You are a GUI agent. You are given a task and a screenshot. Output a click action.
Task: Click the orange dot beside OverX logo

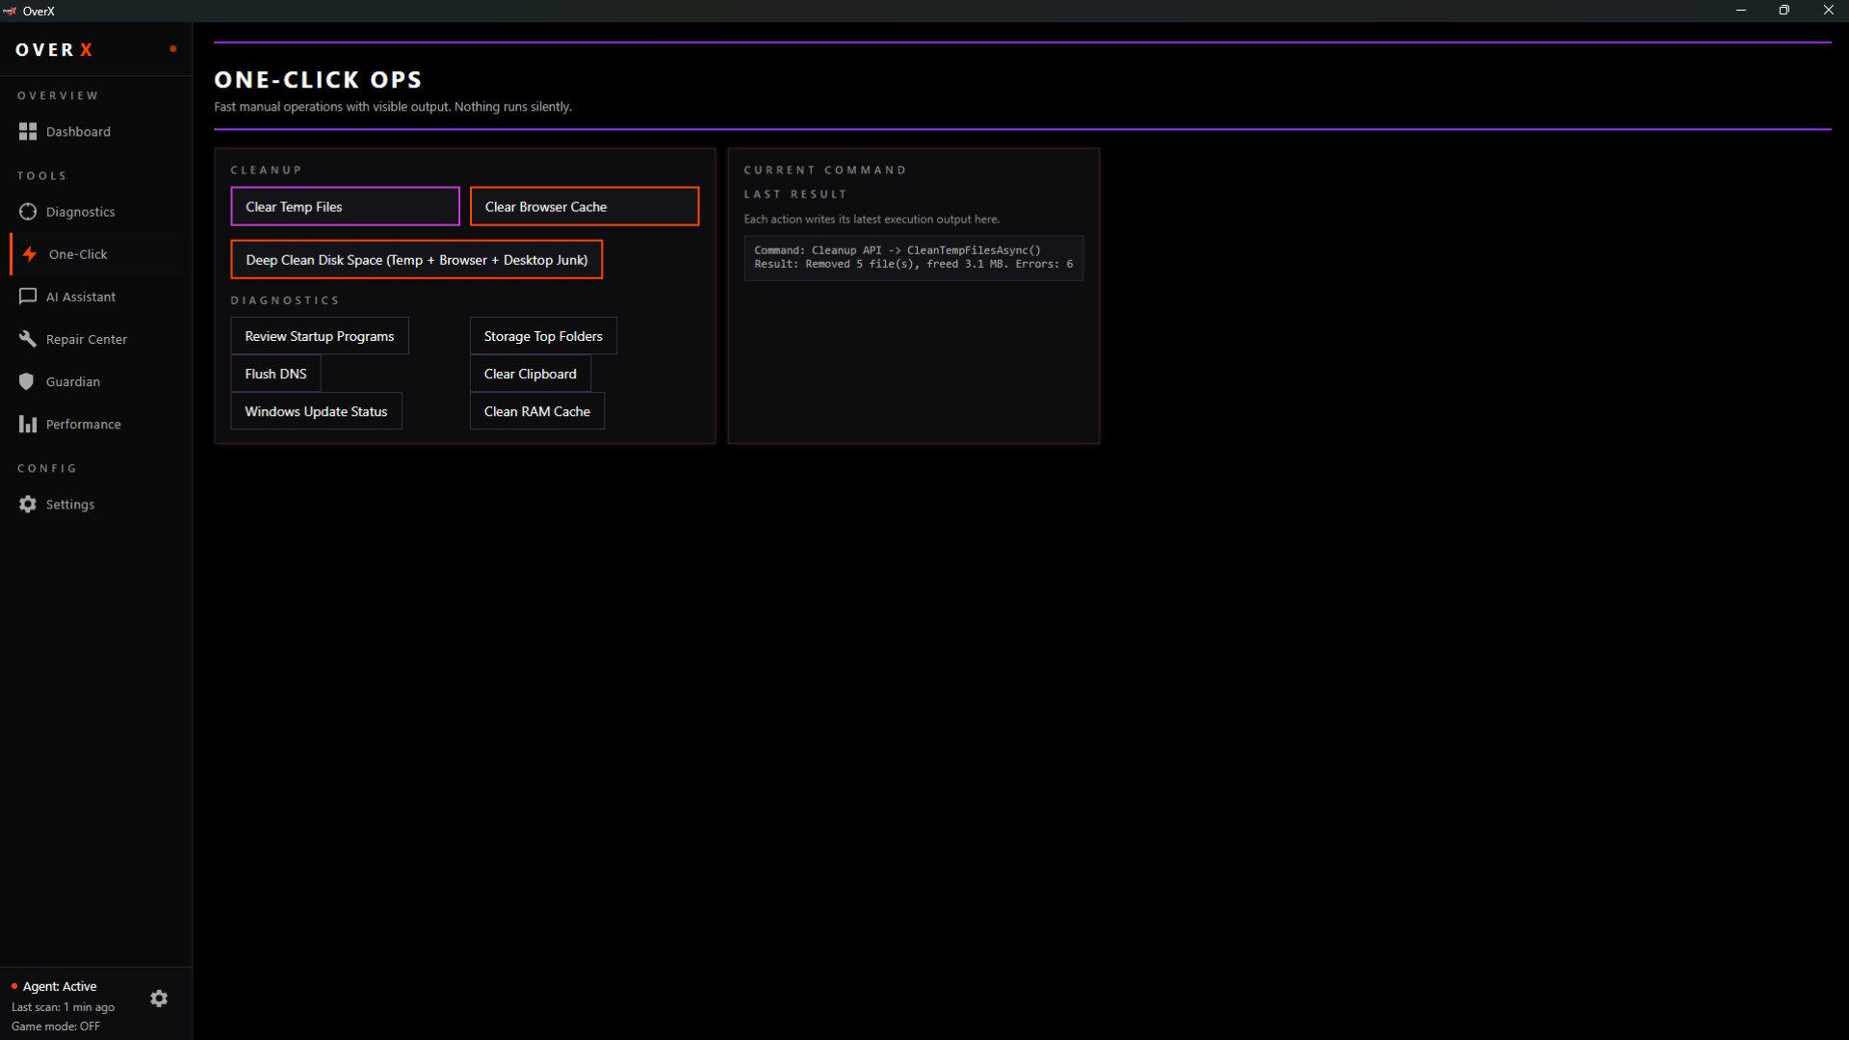[173, 49]
